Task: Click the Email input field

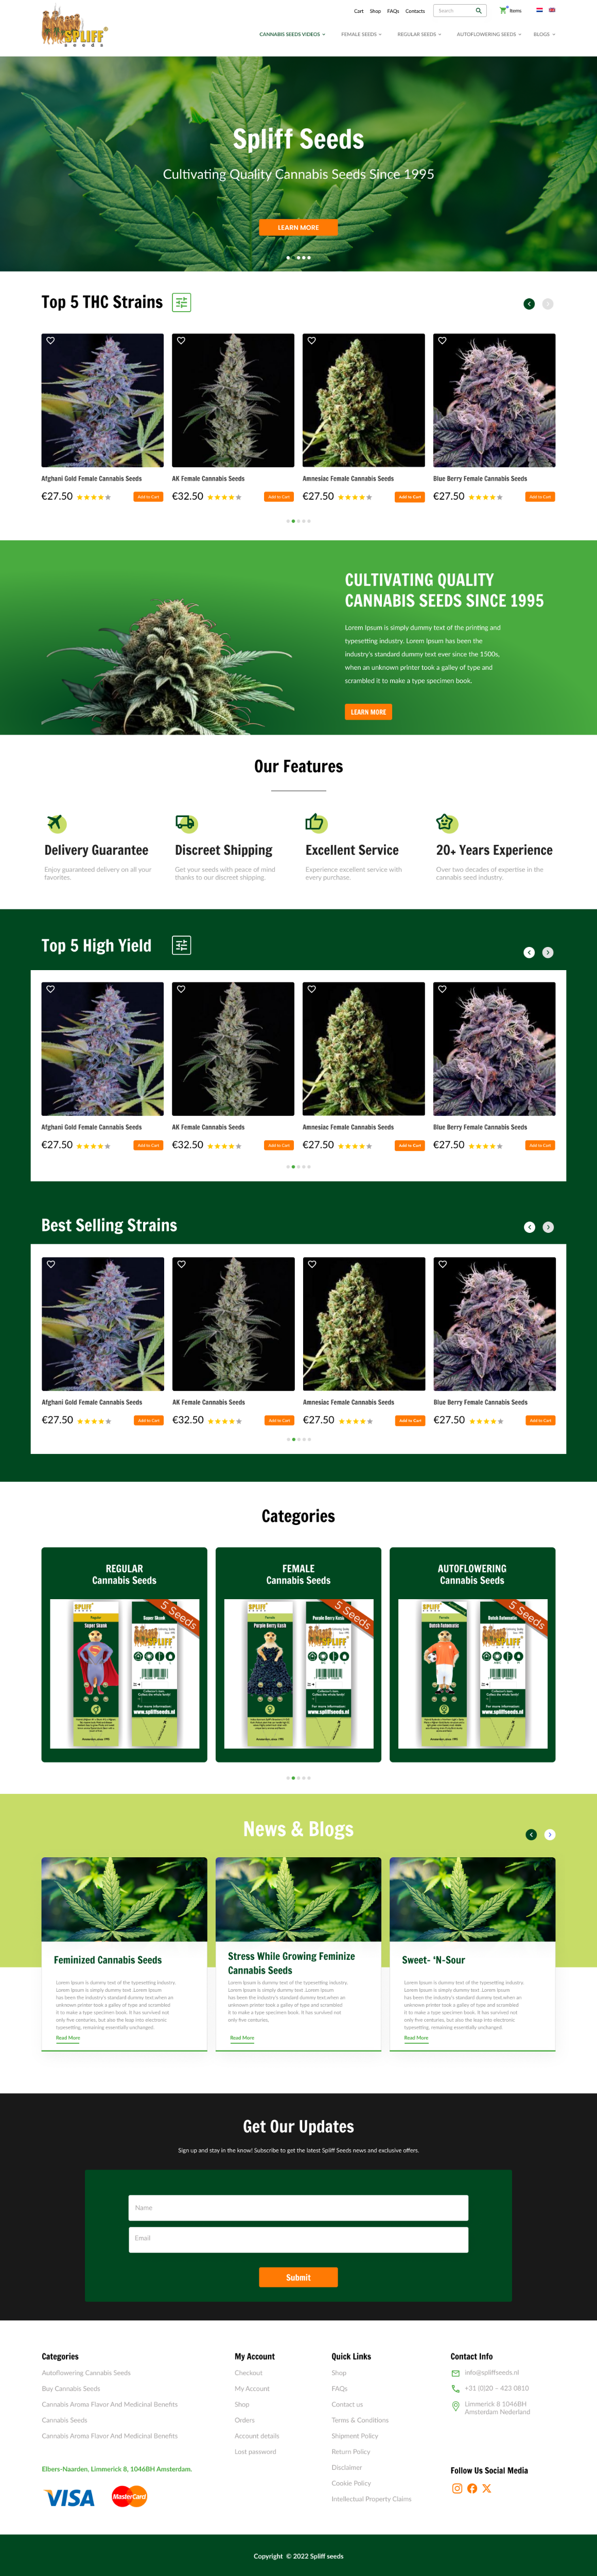Action: click(x=298, y=2238)
